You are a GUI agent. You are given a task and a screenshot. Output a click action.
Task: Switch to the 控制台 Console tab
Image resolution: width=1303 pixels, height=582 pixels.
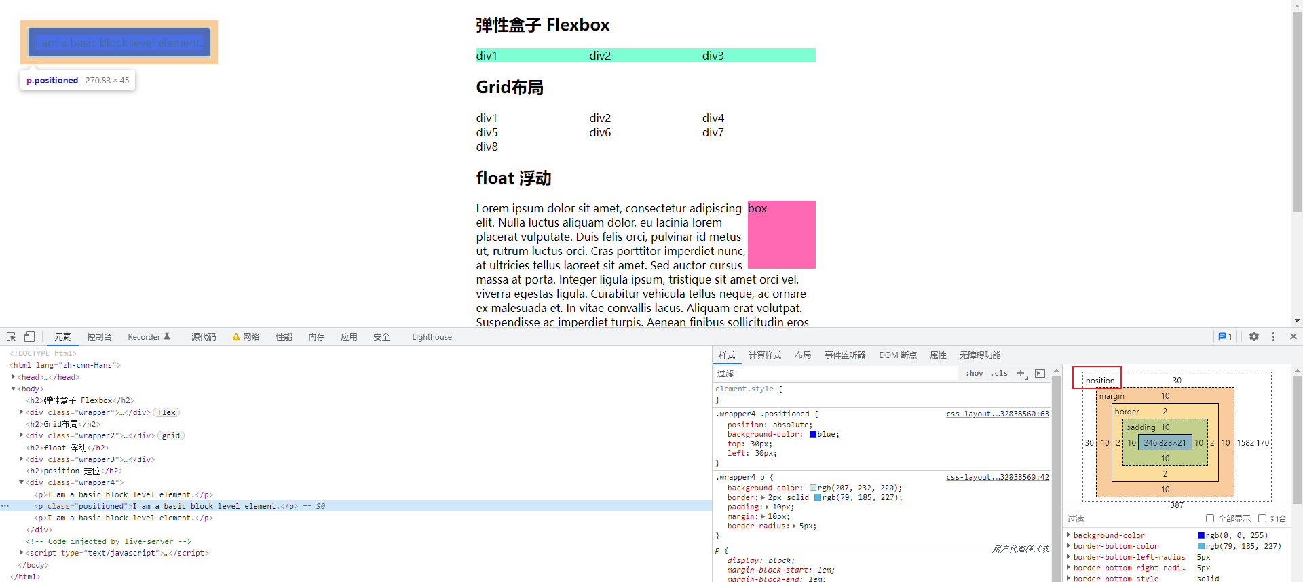click(99, 336)
